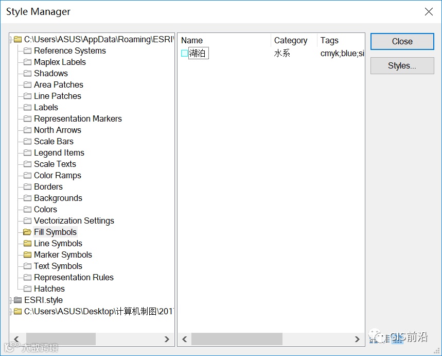Expand the ESRI.style tree node
Viewport: 442px width, 356px height.
pyautogui.click(x=11, y=300)
